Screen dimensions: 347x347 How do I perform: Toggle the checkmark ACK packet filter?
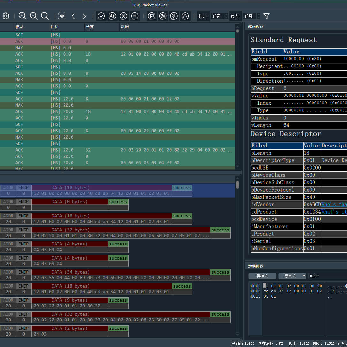pos(101,16)
